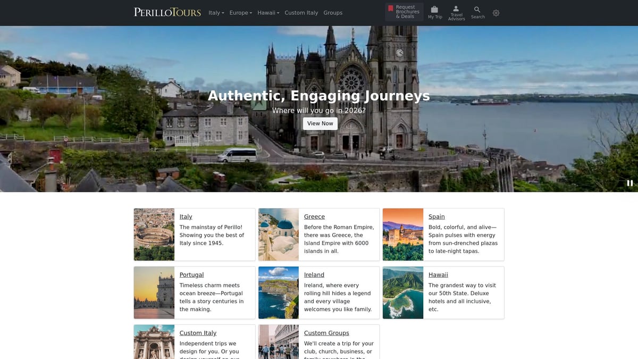Screen dimensions: 638x359
Task: Select Custom Italy in the navigation bar
Action: coord(301,12)
